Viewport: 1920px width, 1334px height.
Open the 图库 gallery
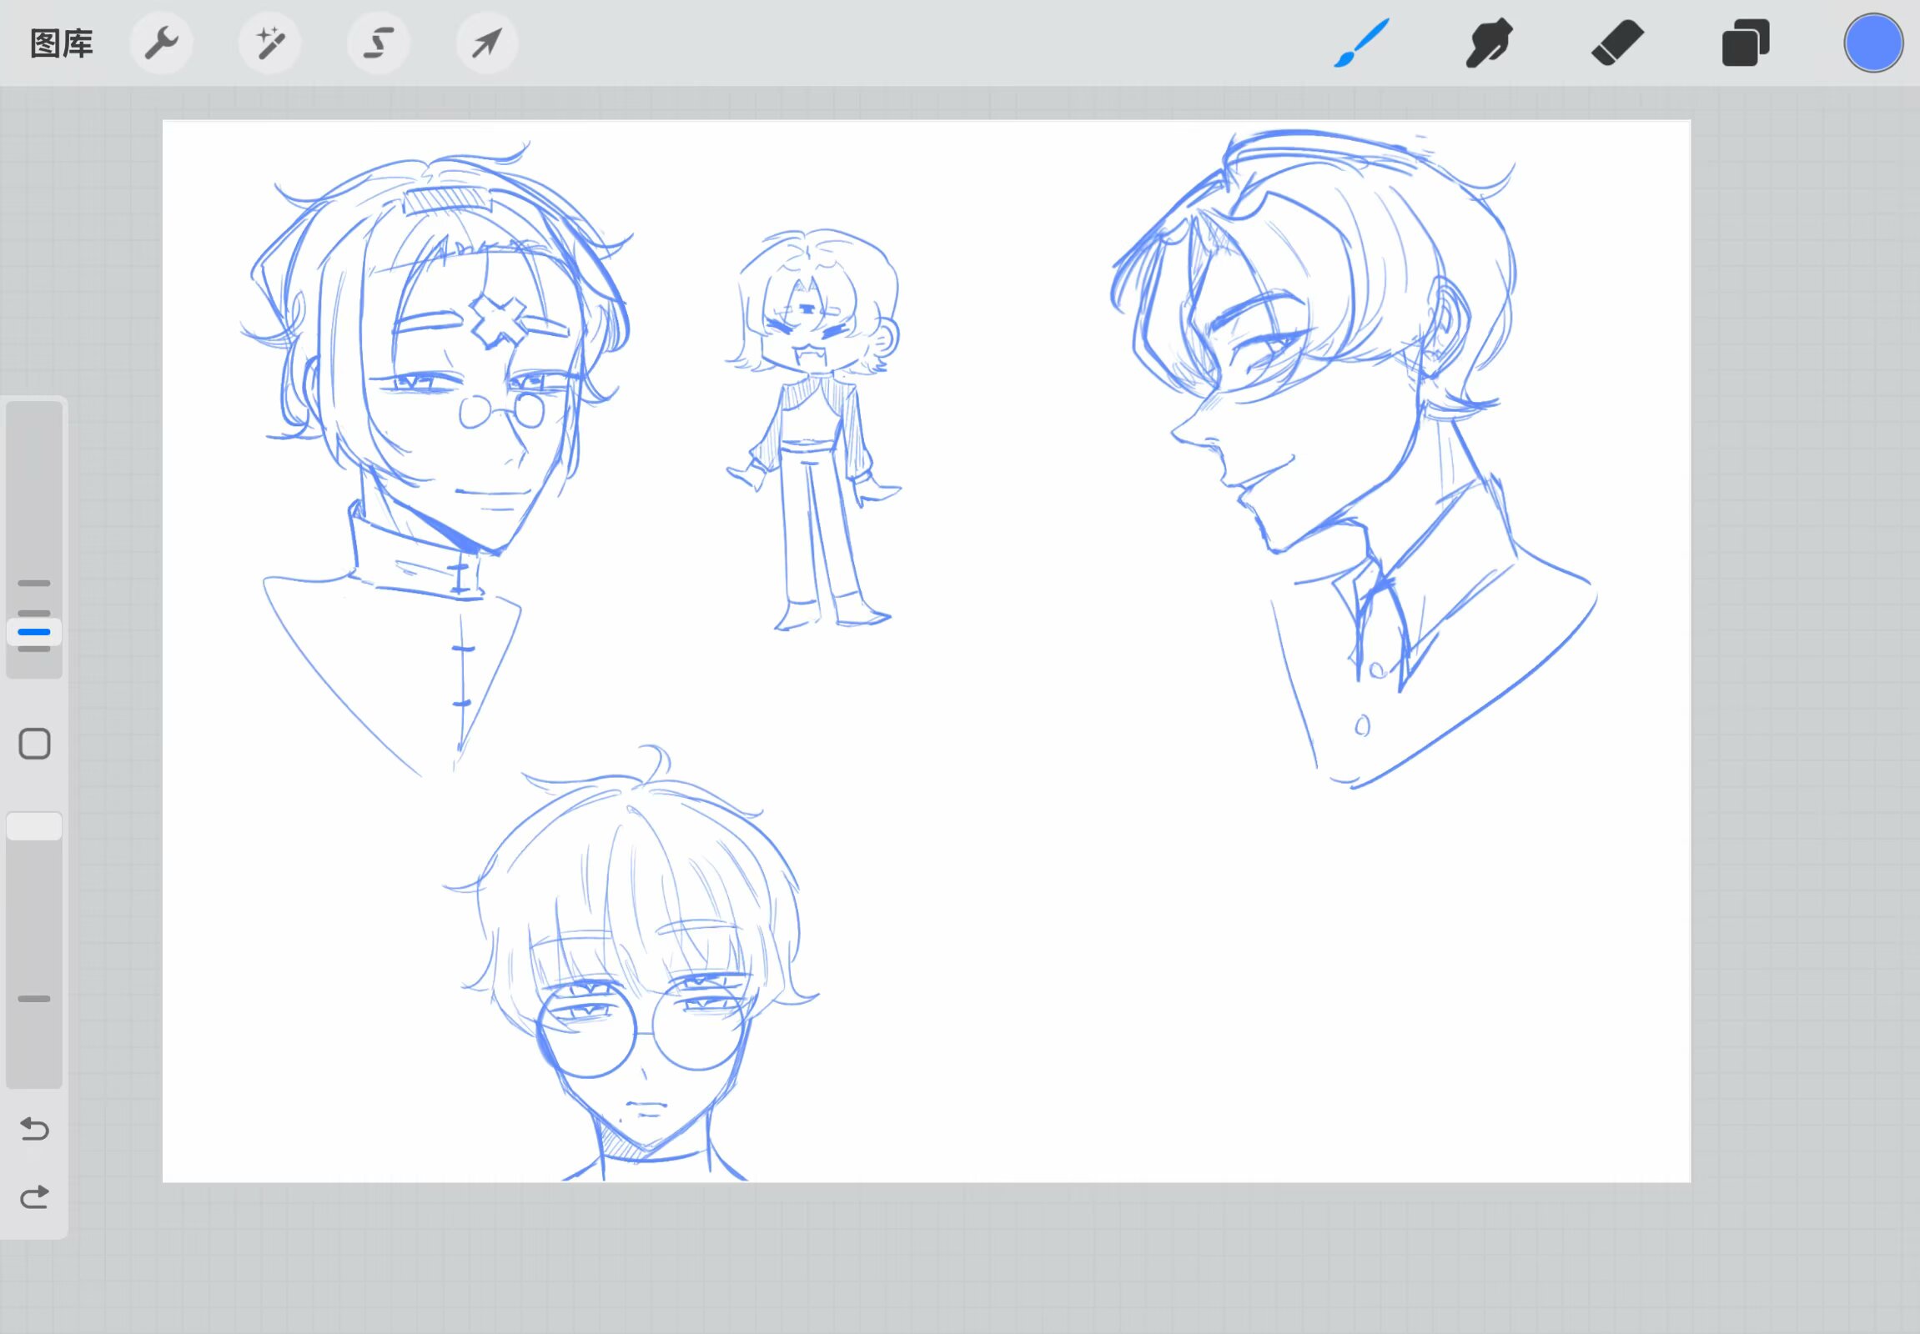point(61,43)
